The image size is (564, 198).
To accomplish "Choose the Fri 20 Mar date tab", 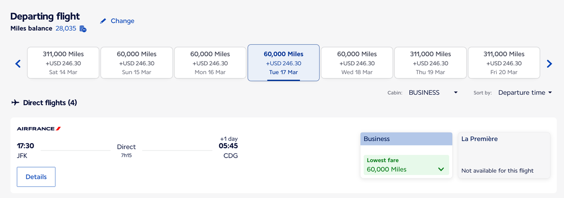I will coord(503,63).
